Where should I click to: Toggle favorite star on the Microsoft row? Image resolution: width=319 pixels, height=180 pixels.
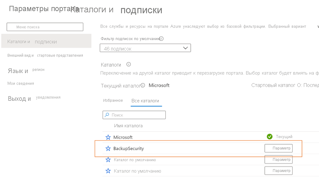[108, 137]
